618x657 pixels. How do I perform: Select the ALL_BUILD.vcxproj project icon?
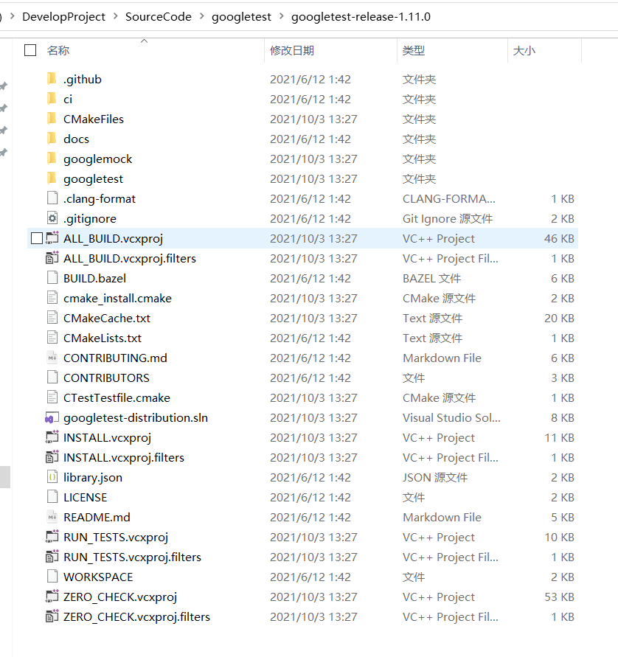(52, 238)
